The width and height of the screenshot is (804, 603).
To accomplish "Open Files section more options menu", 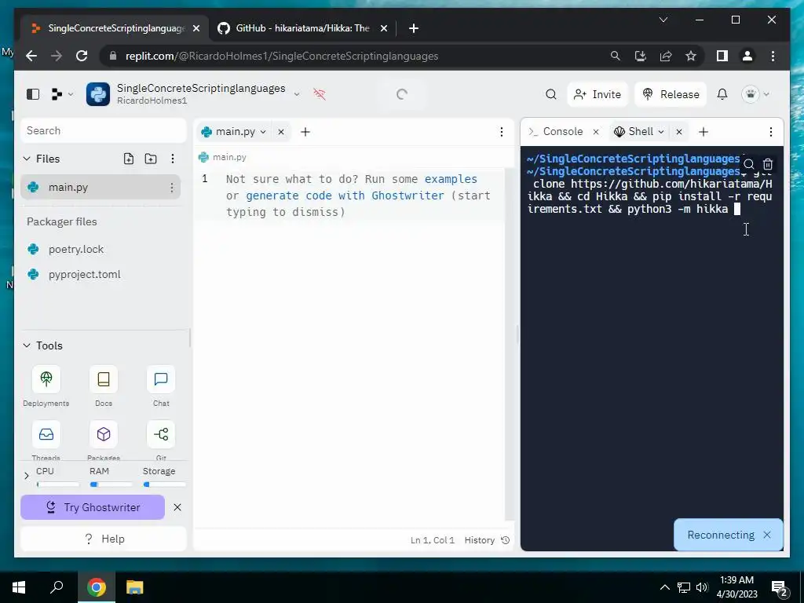I will point(173,159).
